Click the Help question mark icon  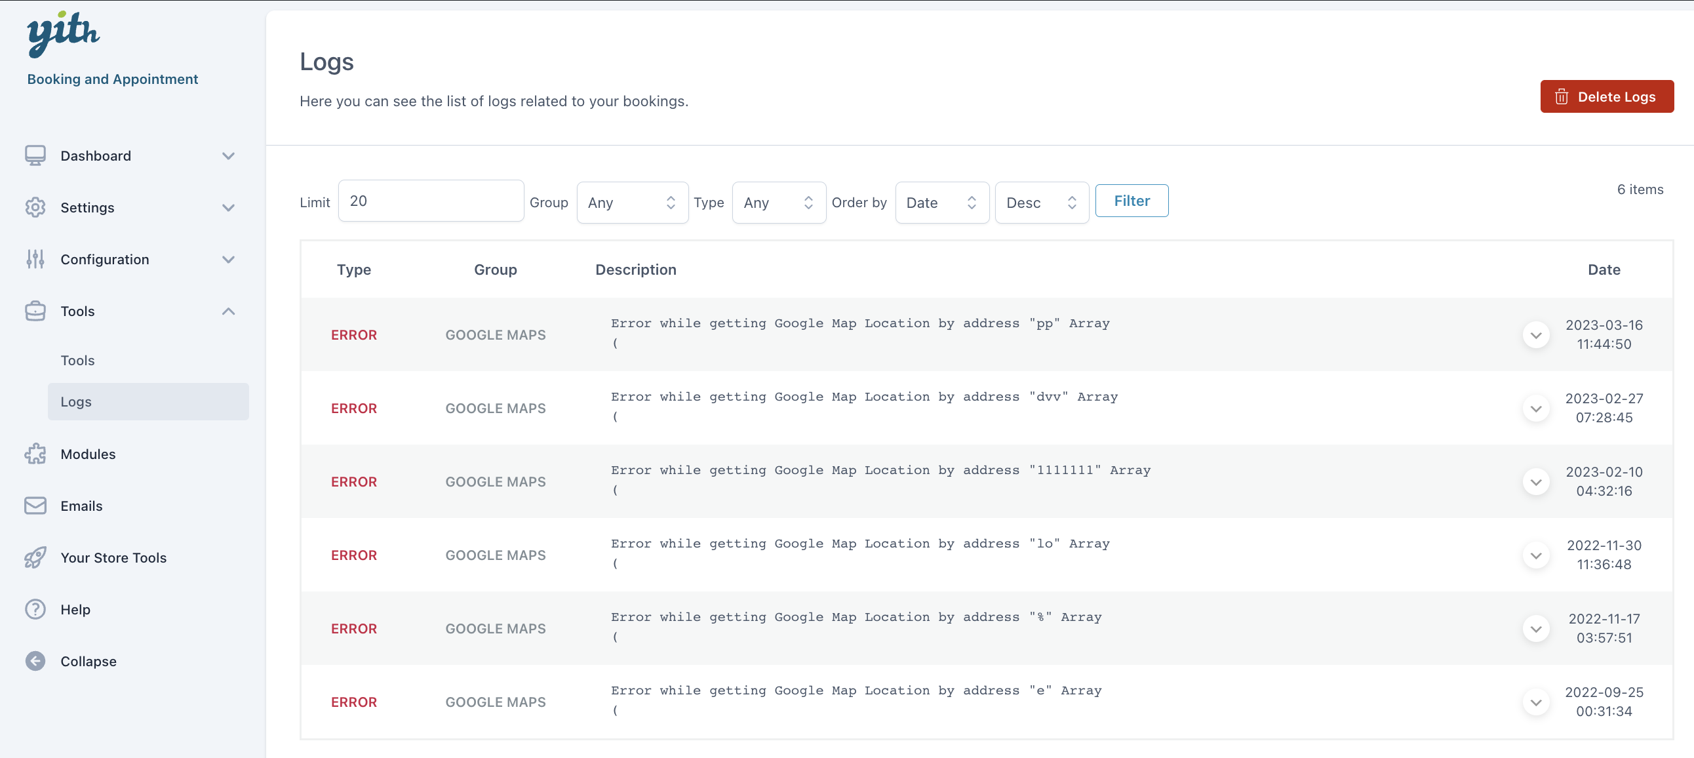click(35, 609)
